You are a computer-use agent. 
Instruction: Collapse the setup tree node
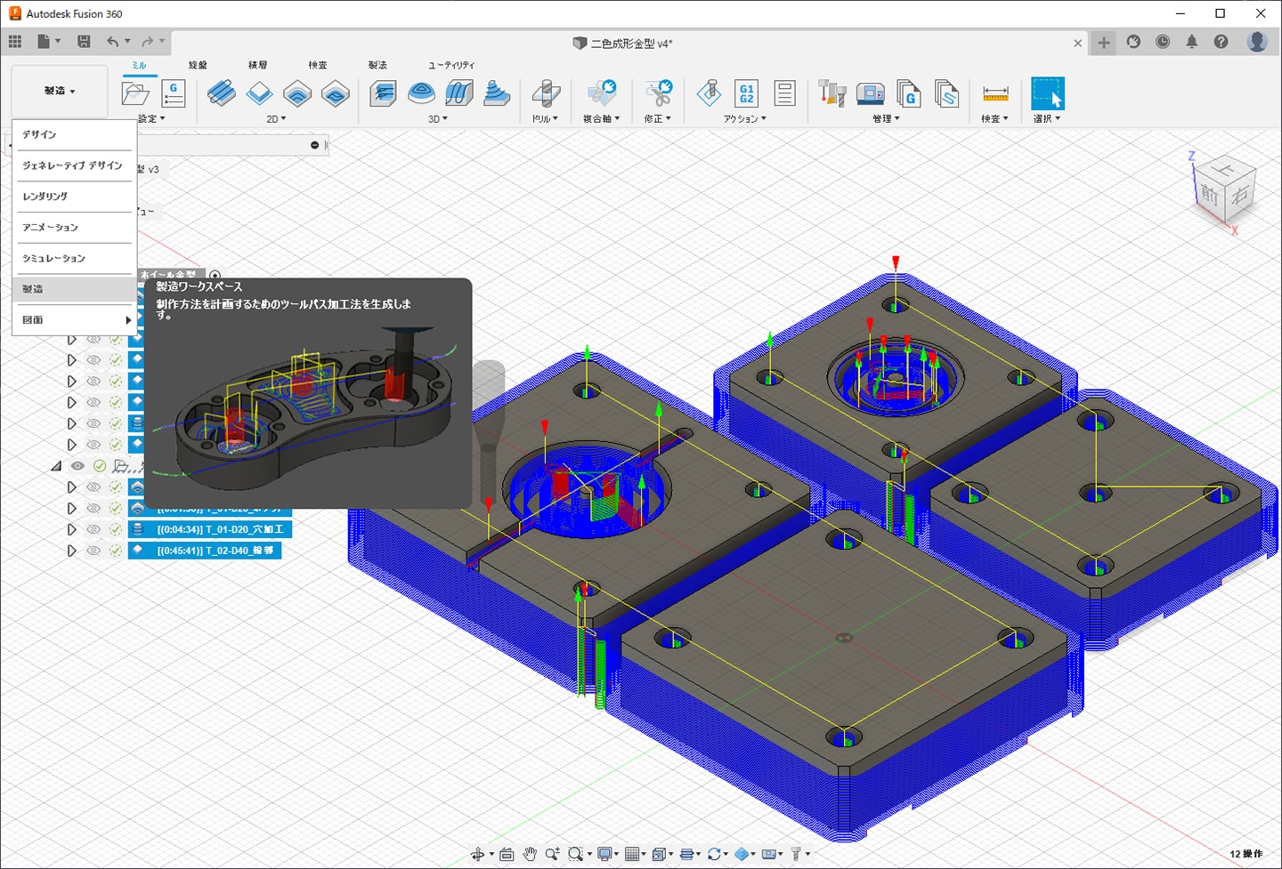(56, 466)
